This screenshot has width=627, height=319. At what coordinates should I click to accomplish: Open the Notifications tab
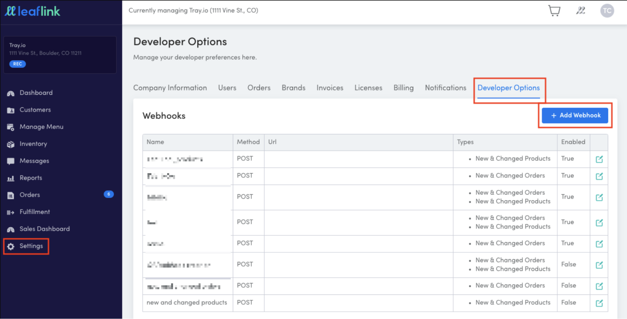(x=445, y=88)
